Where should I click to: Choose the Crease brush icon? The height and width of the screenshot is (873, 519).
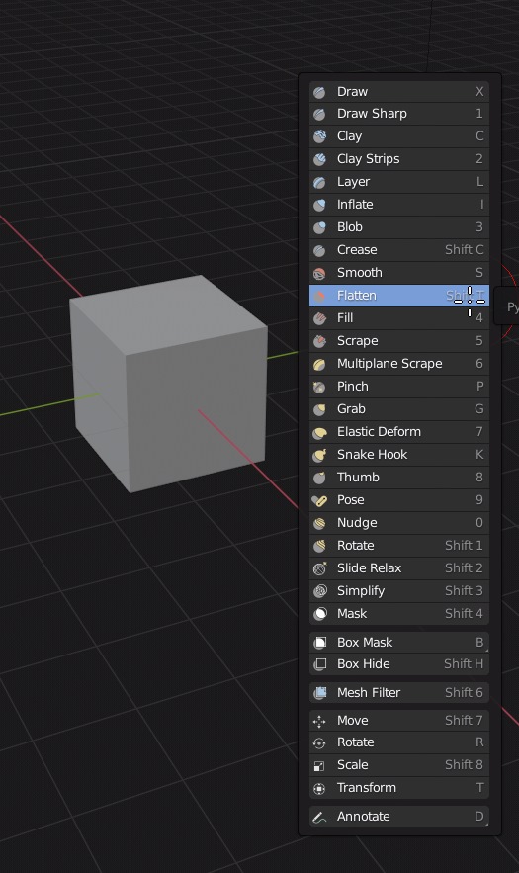(x=319, y=250)
